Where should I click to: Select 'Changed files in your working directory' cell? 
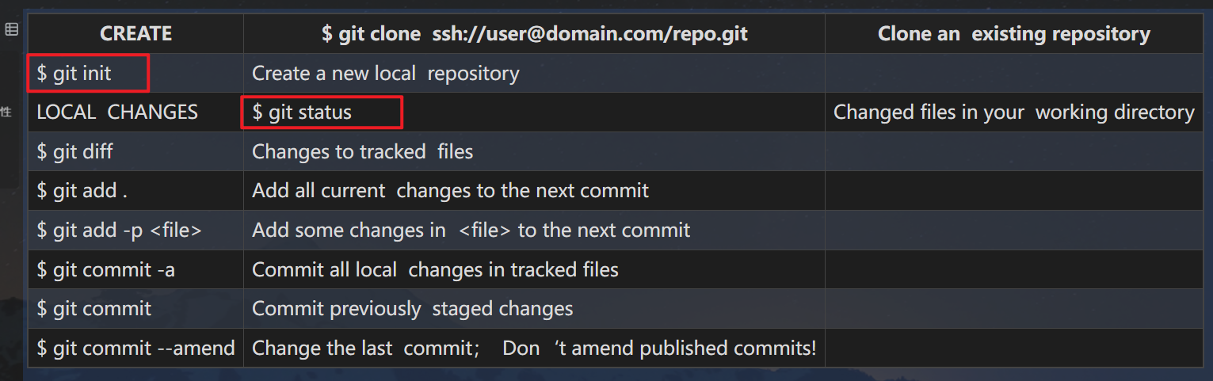pyautogui.click(x=1013, y=112)
